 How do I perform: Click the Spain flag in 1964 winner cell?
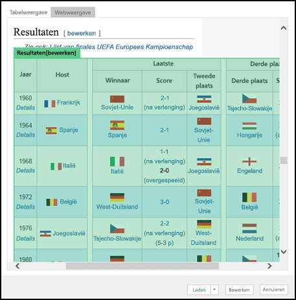pos(117,125)
